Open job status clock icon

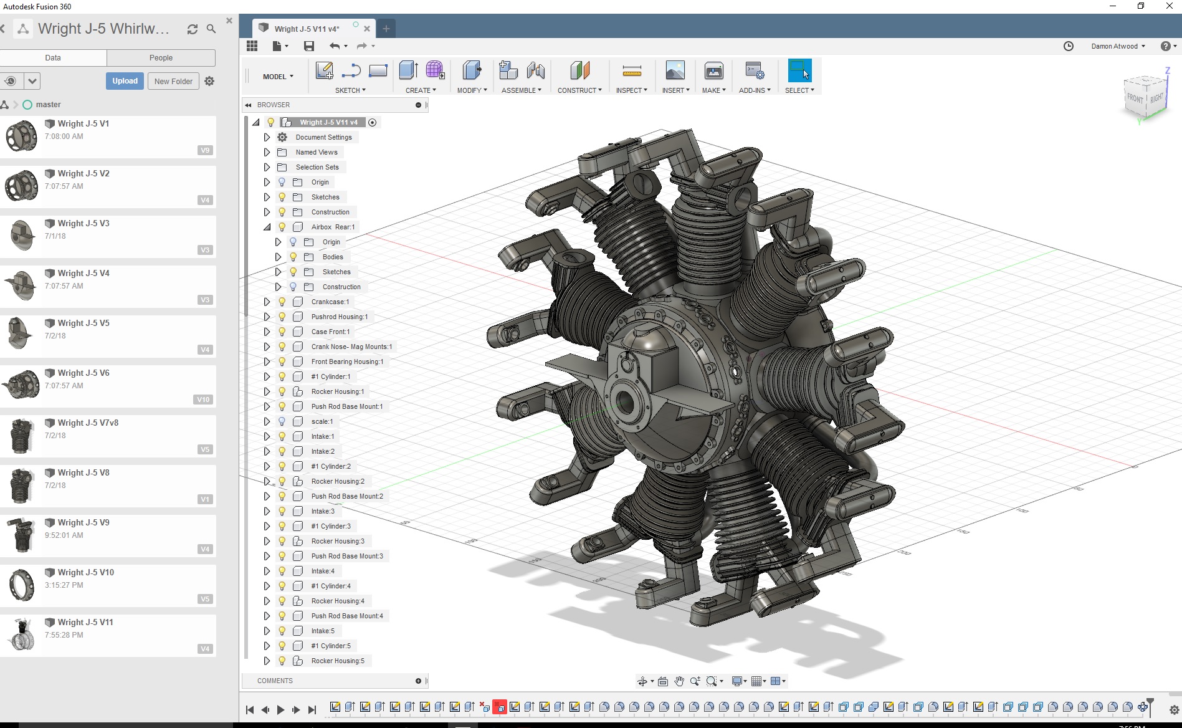[1069, 46]
